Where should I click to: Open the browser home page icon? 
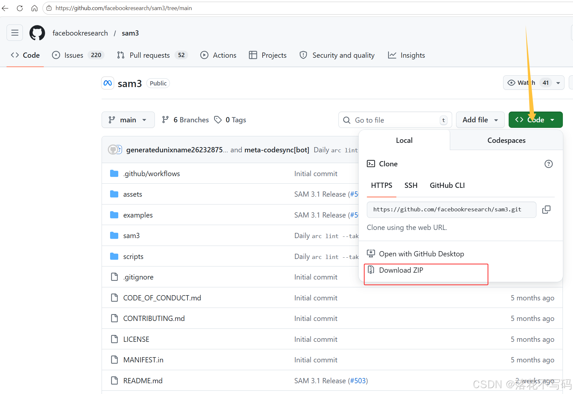point(34,8)
